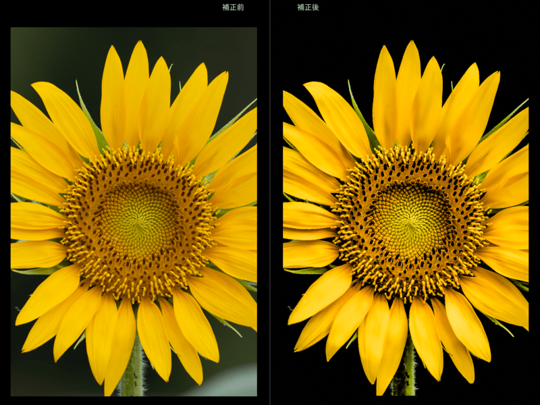Select the 補正後 corrected sunflower image

[x=405, y=211]
